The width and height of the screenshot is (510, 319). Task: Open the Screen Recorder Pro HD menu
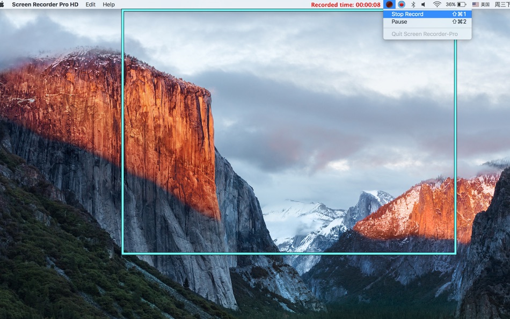pyautogui.click(x=45, y=4)
